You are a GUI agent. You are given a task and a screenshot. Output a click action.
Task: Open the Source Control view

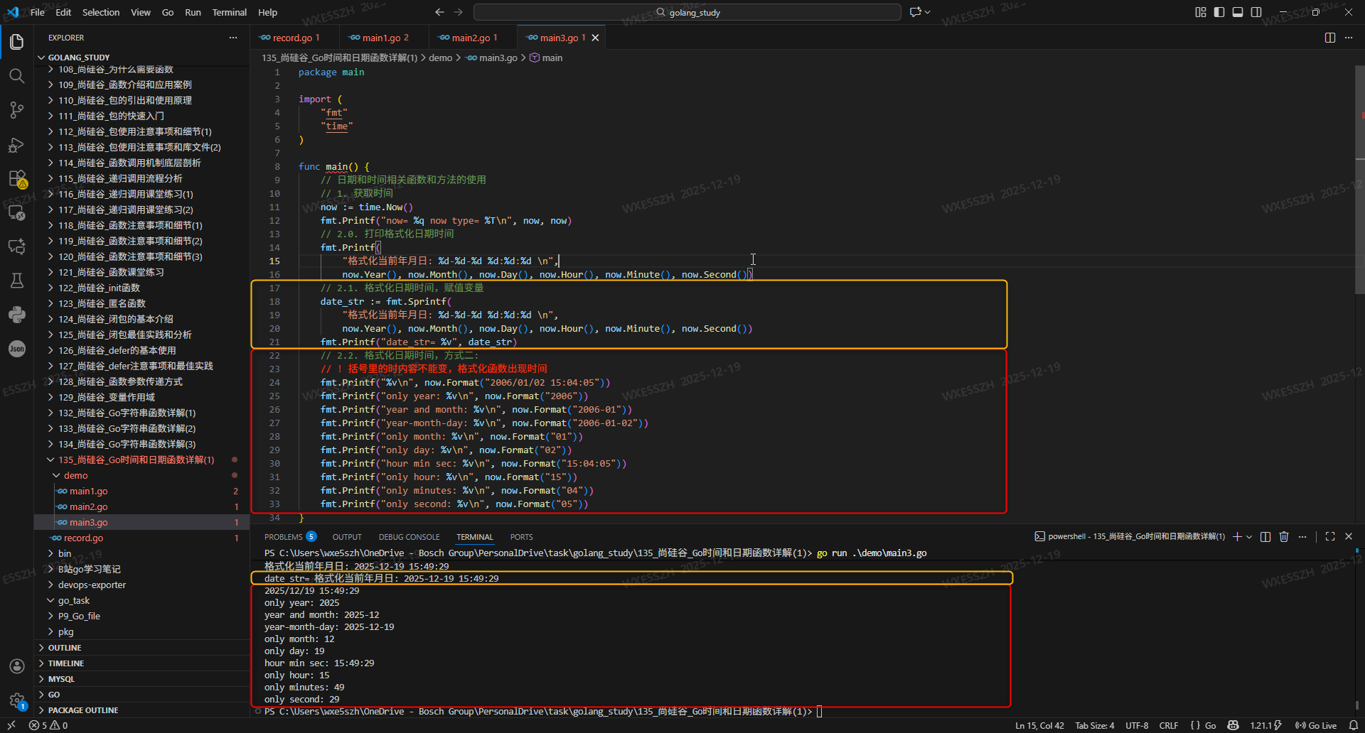tap(17, 110)
